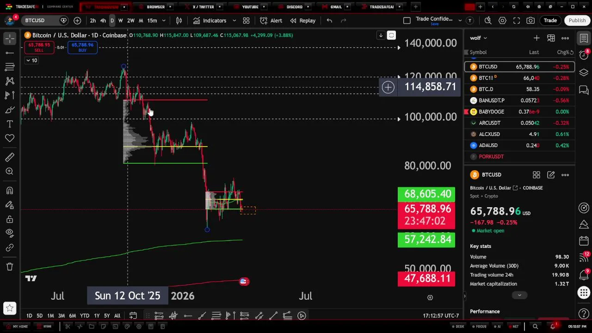Click add alert plus at price 114,858.71
This screenshot has height=333, width=592.
point(388,87)
